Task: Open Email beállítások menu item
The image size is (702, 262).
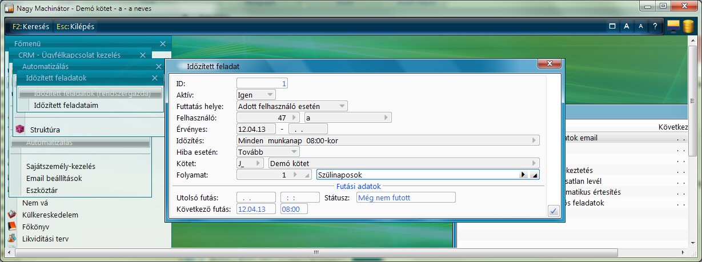Action: coord(54,178)
